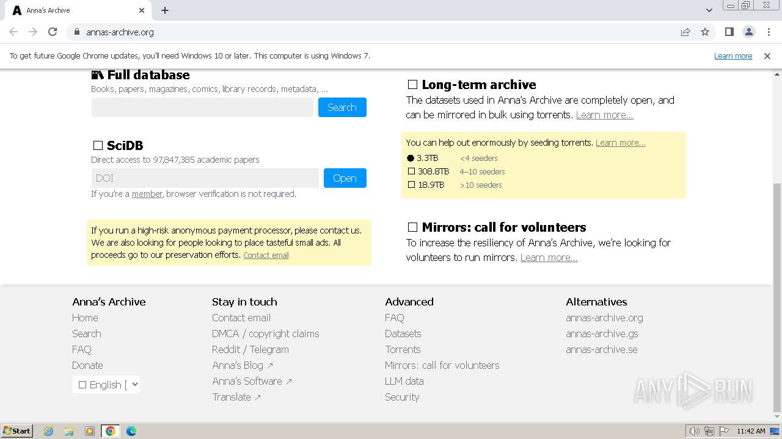
Task: Open Microsoft Edge from taskbar
Action: (131, 431)
